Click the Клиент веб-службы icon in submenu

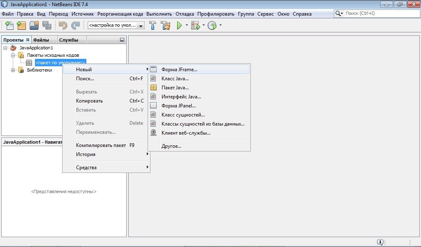153,133
